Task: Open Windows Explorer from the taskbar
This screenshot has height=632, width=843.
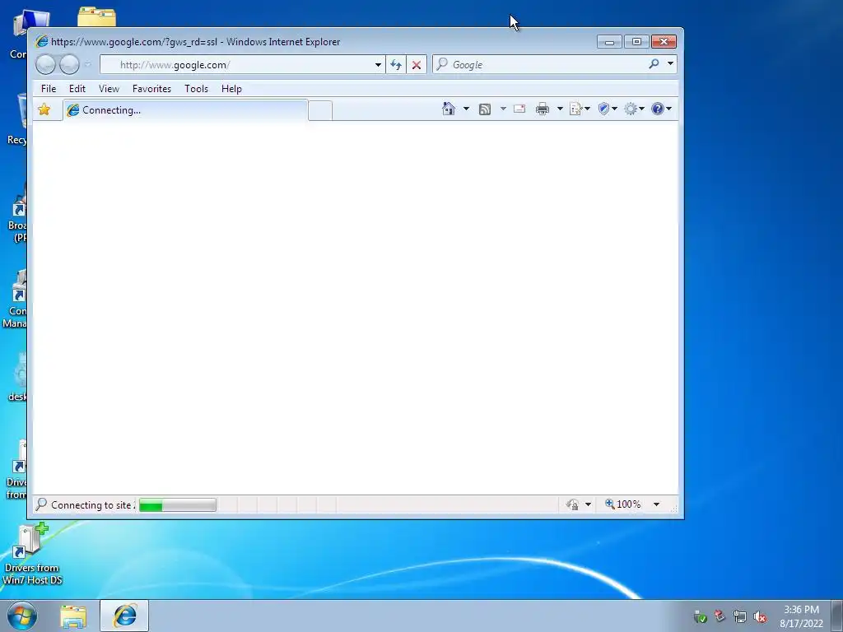Action: click(x=73, y=616)
